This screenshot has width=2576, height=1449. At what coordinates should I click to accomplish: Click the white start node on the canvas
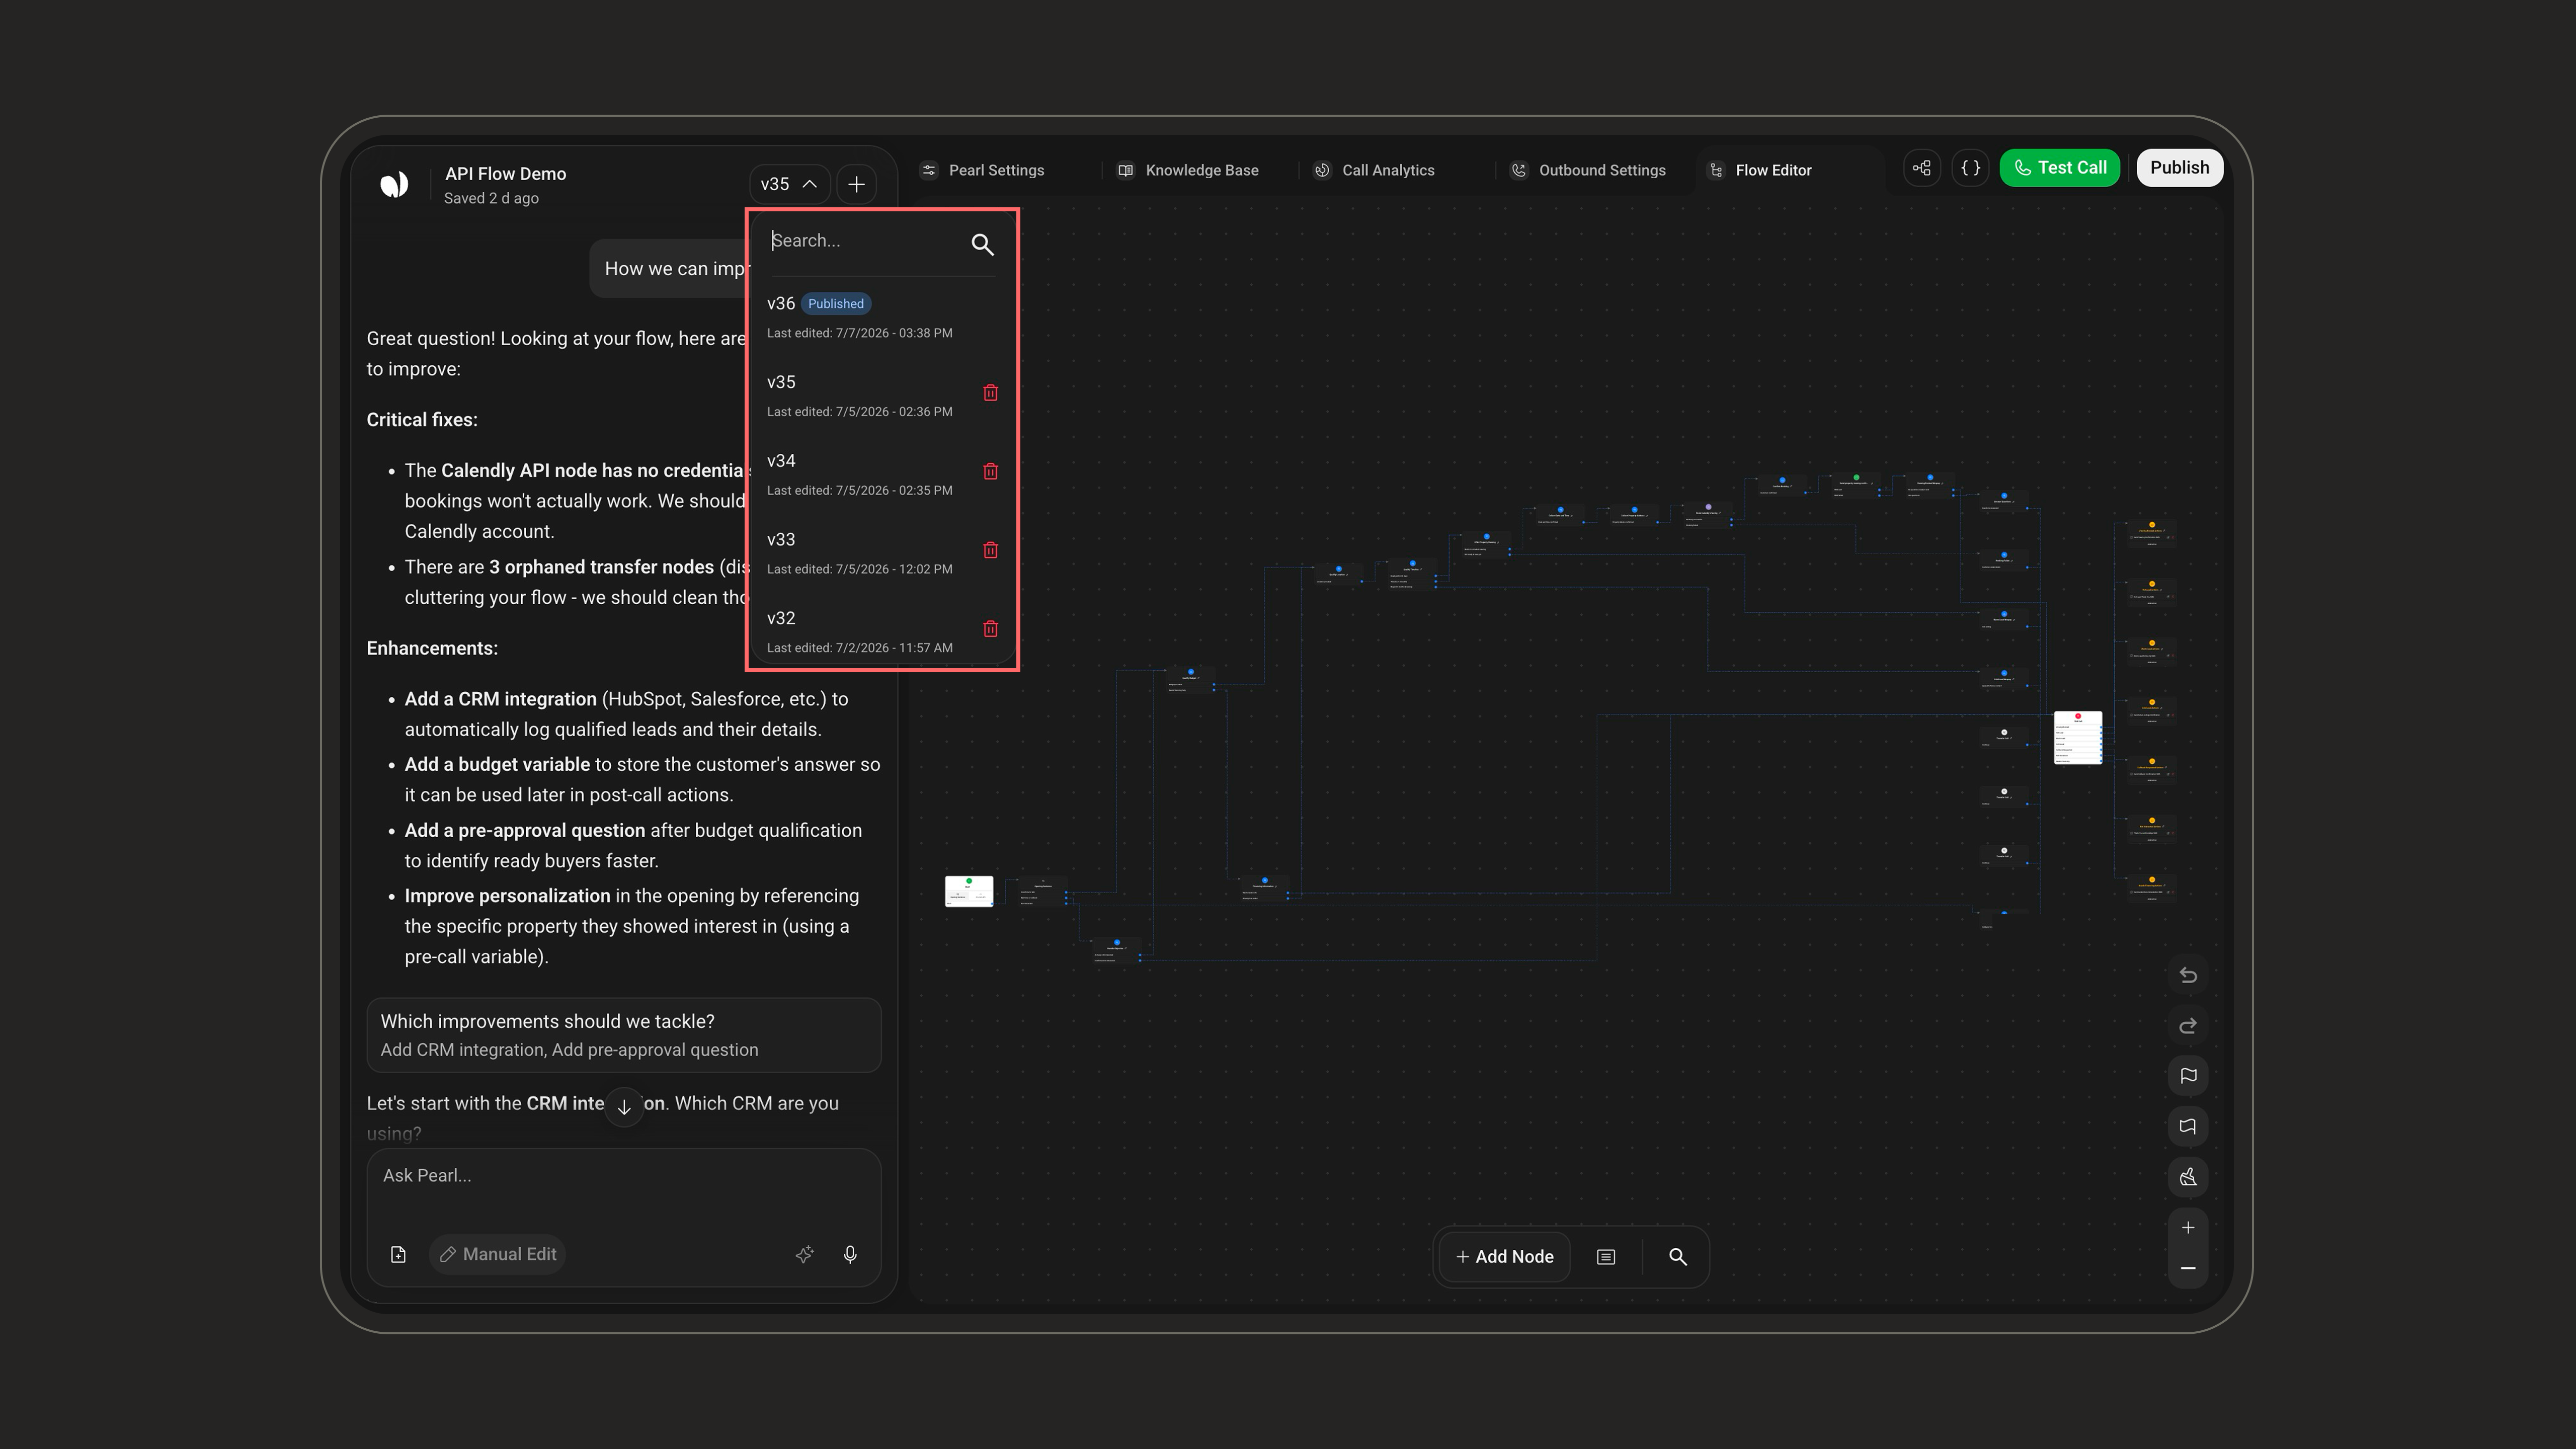[969, 891]
